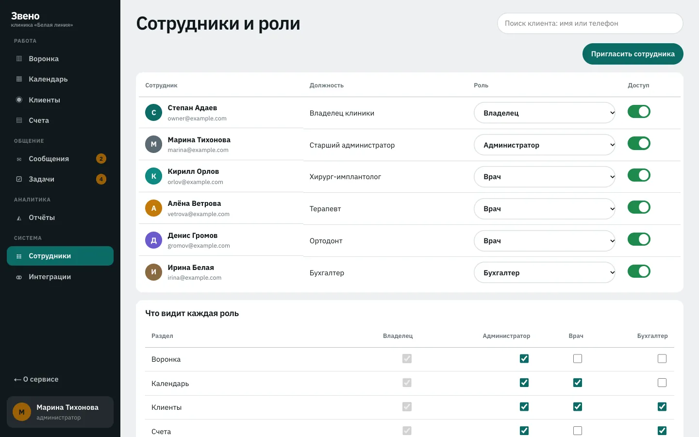This screenshot has height=437, width=699.
Task: Open role dropdown for Степан Адаев
Action: [x=545, y=113]
